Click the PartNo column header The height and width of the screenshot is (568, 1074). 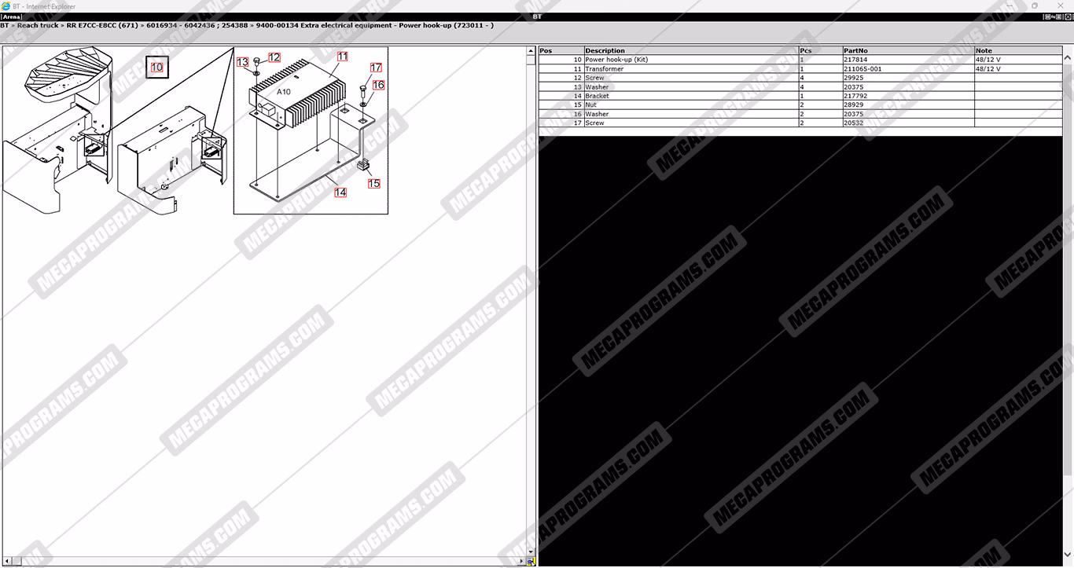point(855,51)
